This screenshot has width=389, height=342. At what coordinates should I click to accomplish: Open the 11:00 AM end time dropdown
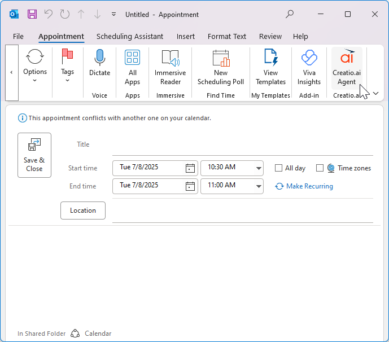[x=259, y=186]
